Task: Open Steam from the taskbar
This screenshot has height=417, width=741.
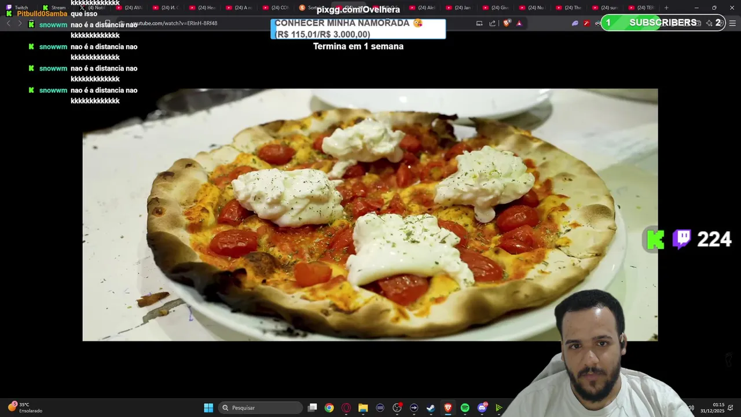Action: click(431, 408)
